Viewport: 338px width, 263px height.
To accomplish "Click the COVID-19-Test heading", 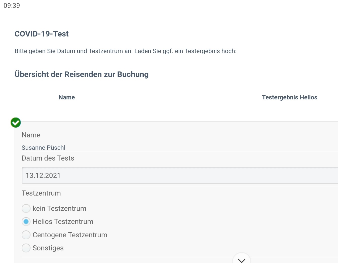I will pyautogui.click(x=42, y=34).
